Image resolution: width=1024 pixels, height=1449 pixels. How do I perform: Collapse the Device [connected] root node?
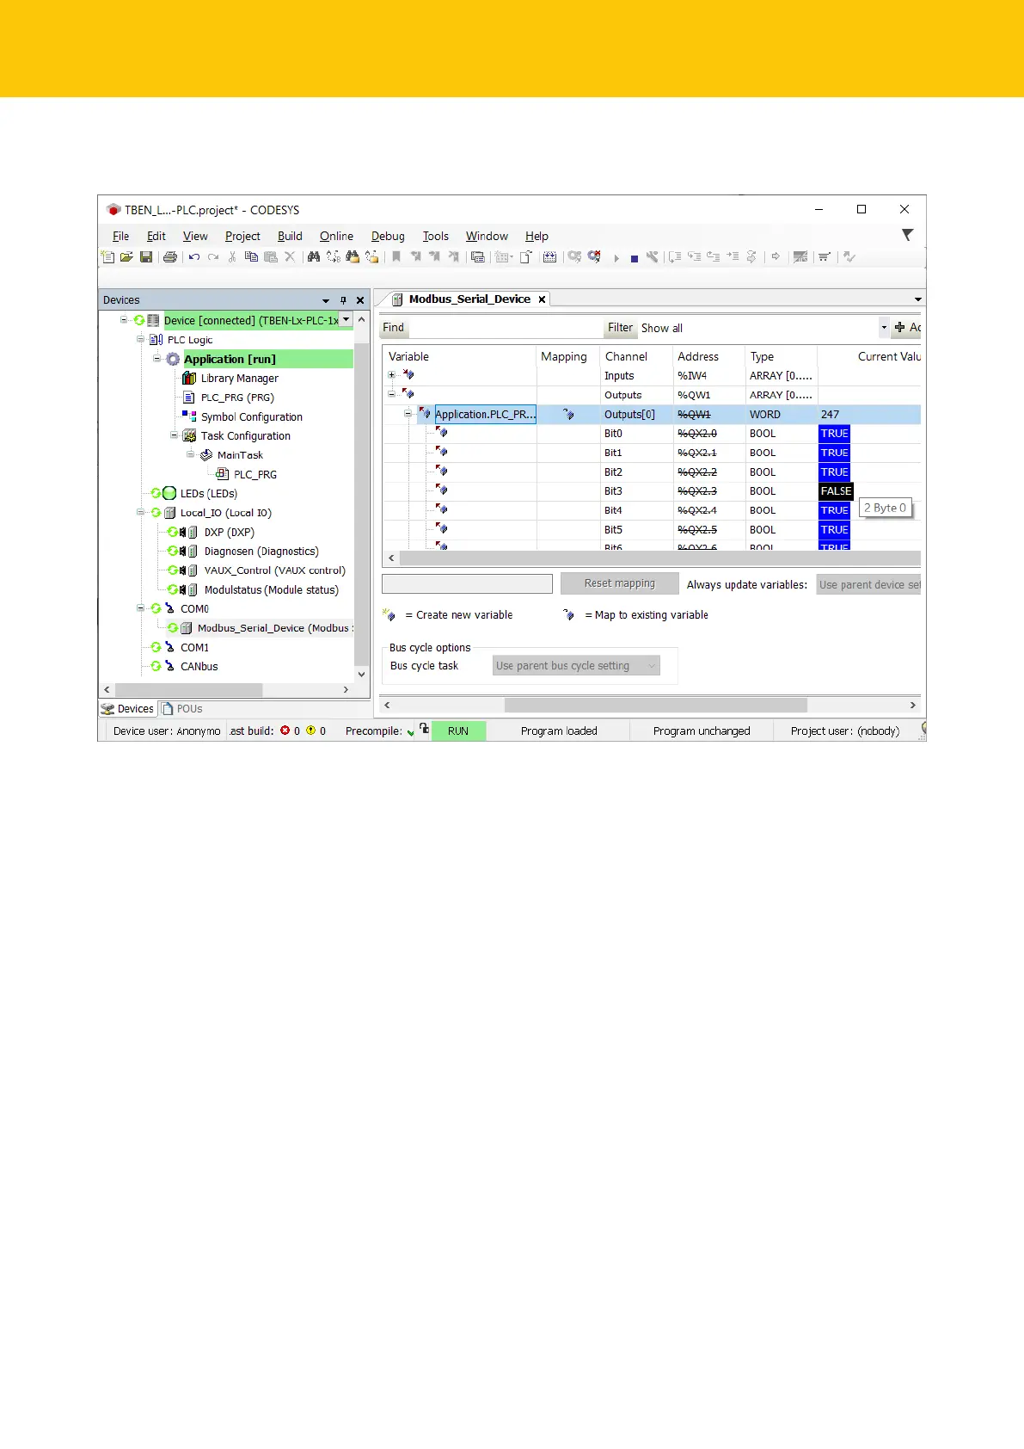pos(124,320)
